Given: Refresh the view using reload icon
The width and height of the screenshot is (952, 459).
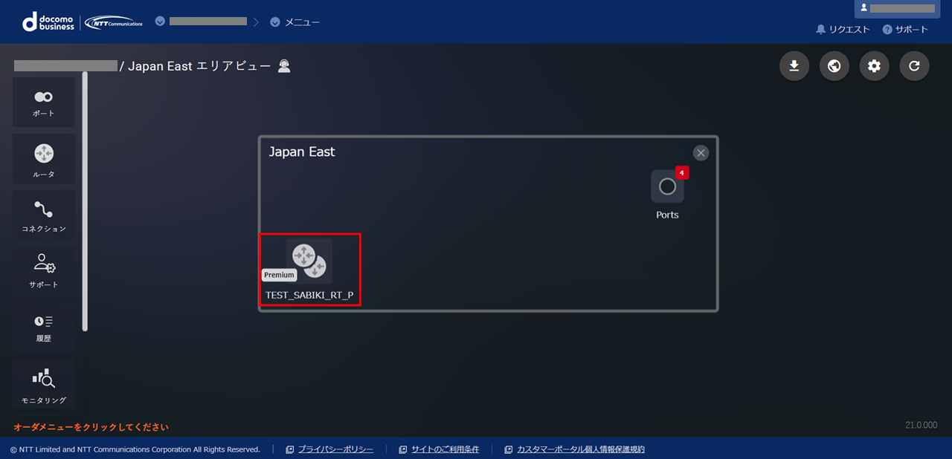Looking at the screenshot, I should pyautogui.click(x=915, y=66).
